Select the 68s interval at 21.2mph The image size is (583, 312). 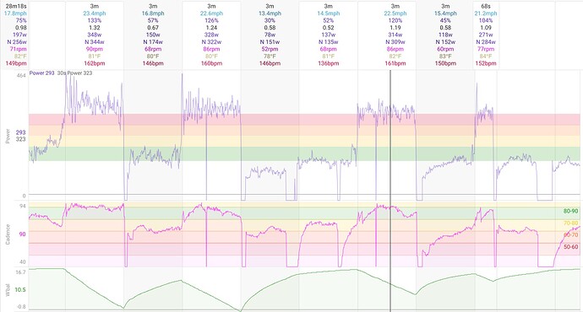(x=486, y=35)
